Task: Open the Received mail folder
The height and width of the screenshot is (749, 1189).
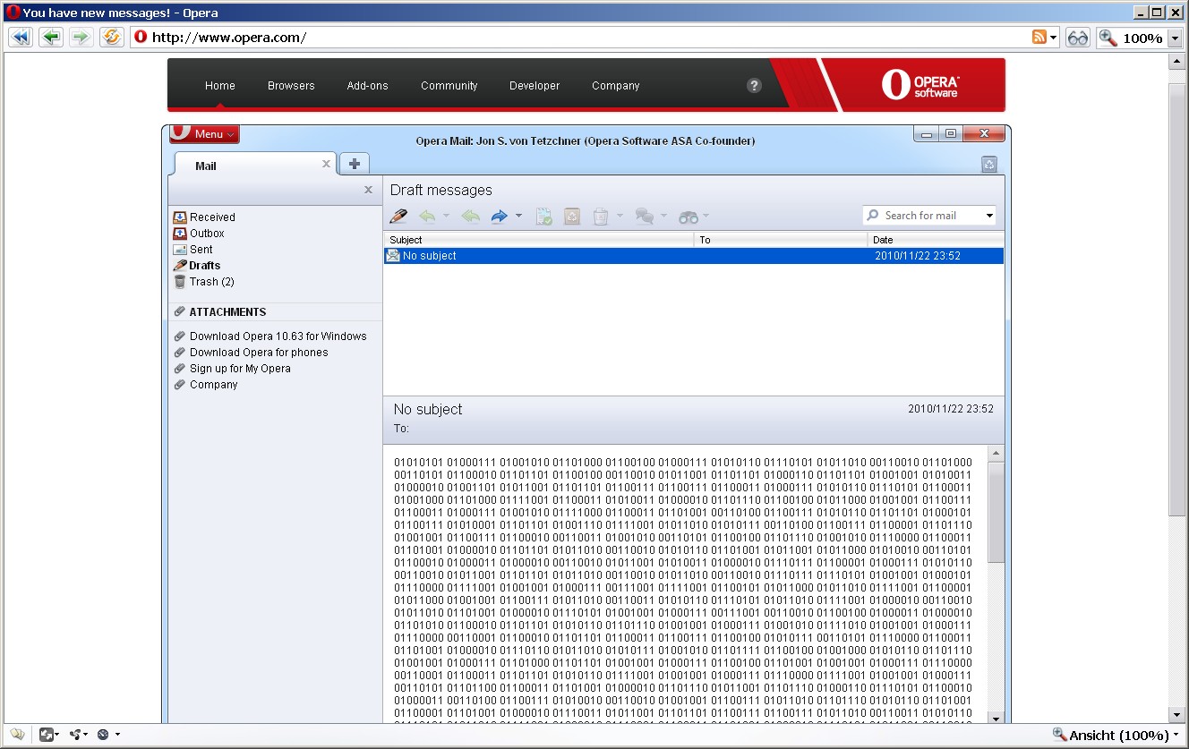Action: click(212, 217)
